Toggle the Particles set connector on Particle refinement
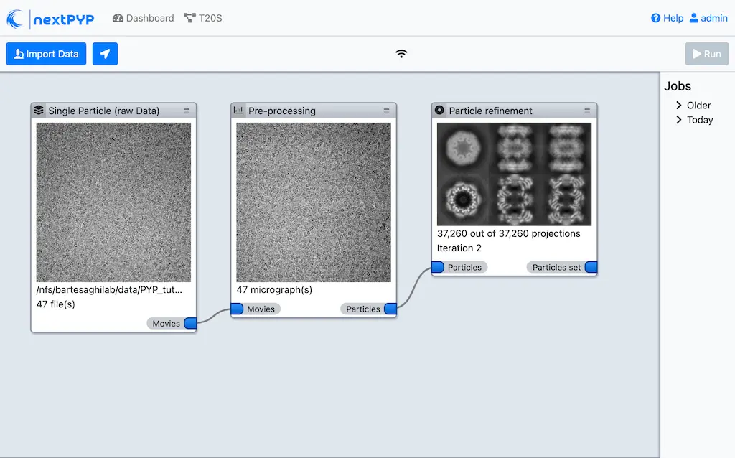Image resolution: width=735 pixels, height=458 pixels. point(590,266)
